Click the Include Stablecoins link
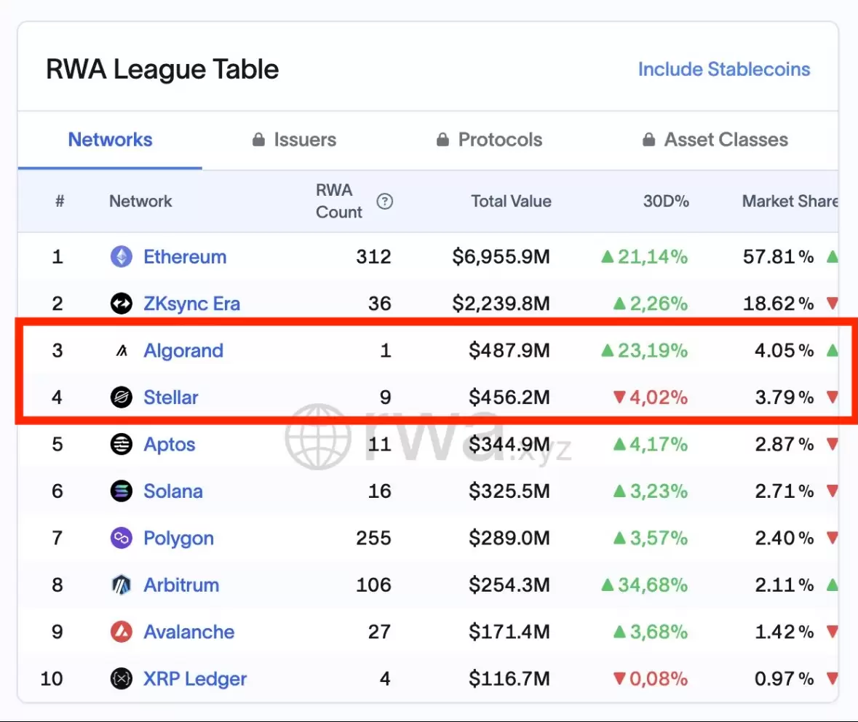This screenshot has width=858, height=722. 724,69
